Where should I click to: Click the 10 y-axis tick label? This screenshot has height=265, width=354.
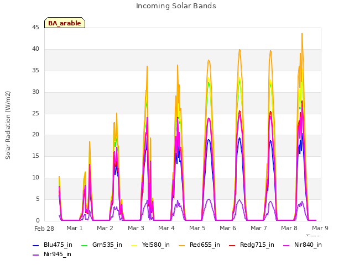pos(35,178)
